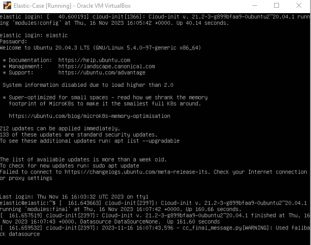Image resolution: width=311 pixels, height=245 pixels.
Task: Click the 'cc_final_message.py[WARNING]' text
Action: (x=226, y=228)
